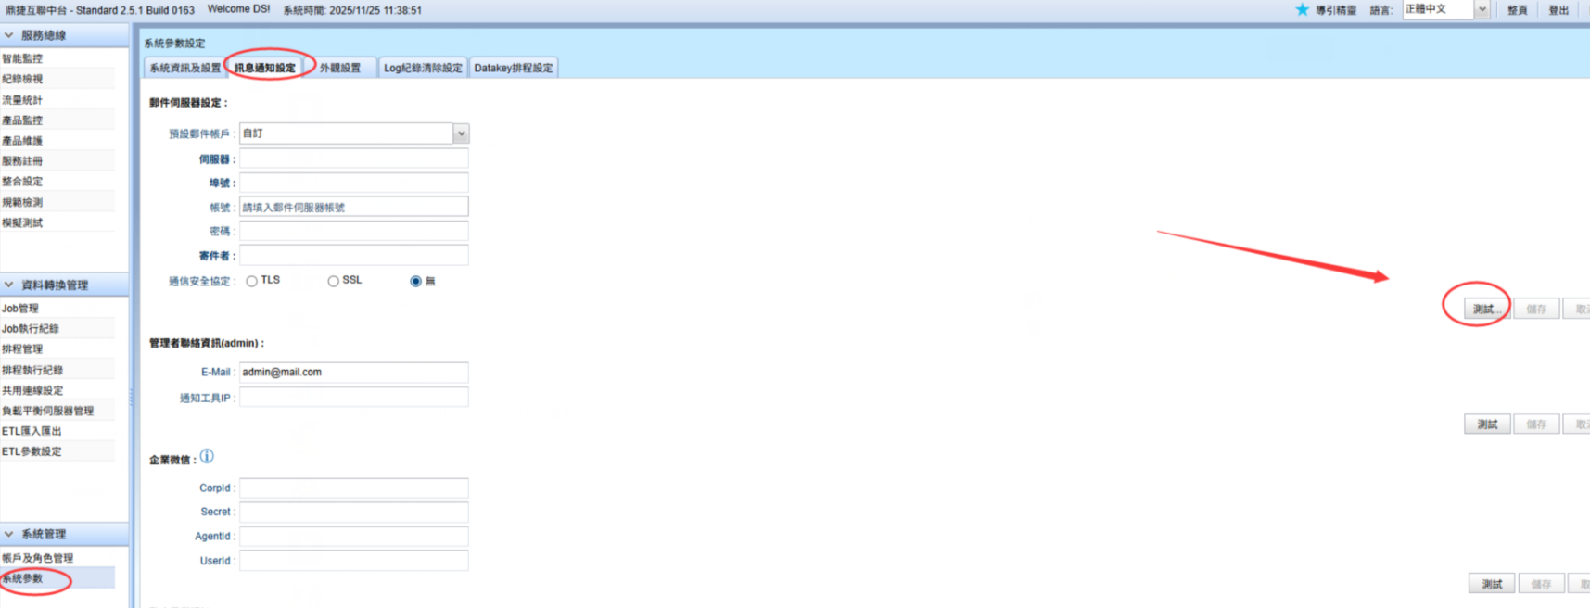
Task: Open the 預設郵件帳戶 dropdown
Action: pyautogui.click(x=461, y=133)
